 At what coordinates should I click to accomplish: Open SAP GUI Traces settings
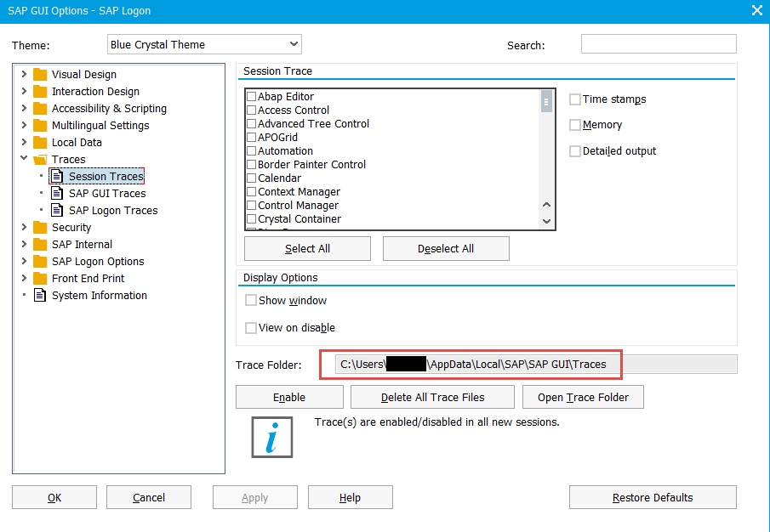pos(107,194)
